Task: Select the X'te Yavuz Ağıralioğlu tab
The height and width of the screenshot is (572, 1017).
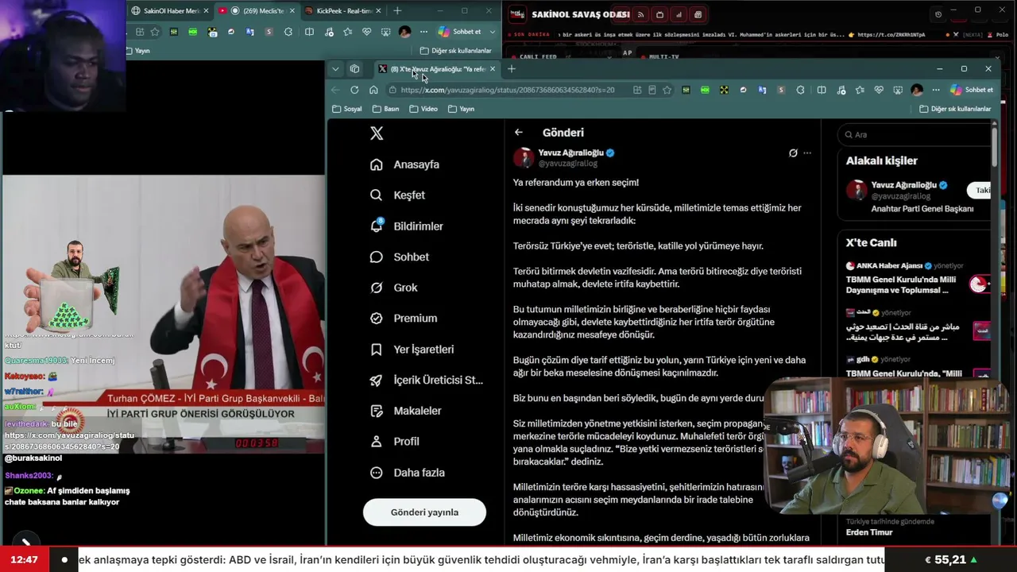Action: click(x=436, y=69)
